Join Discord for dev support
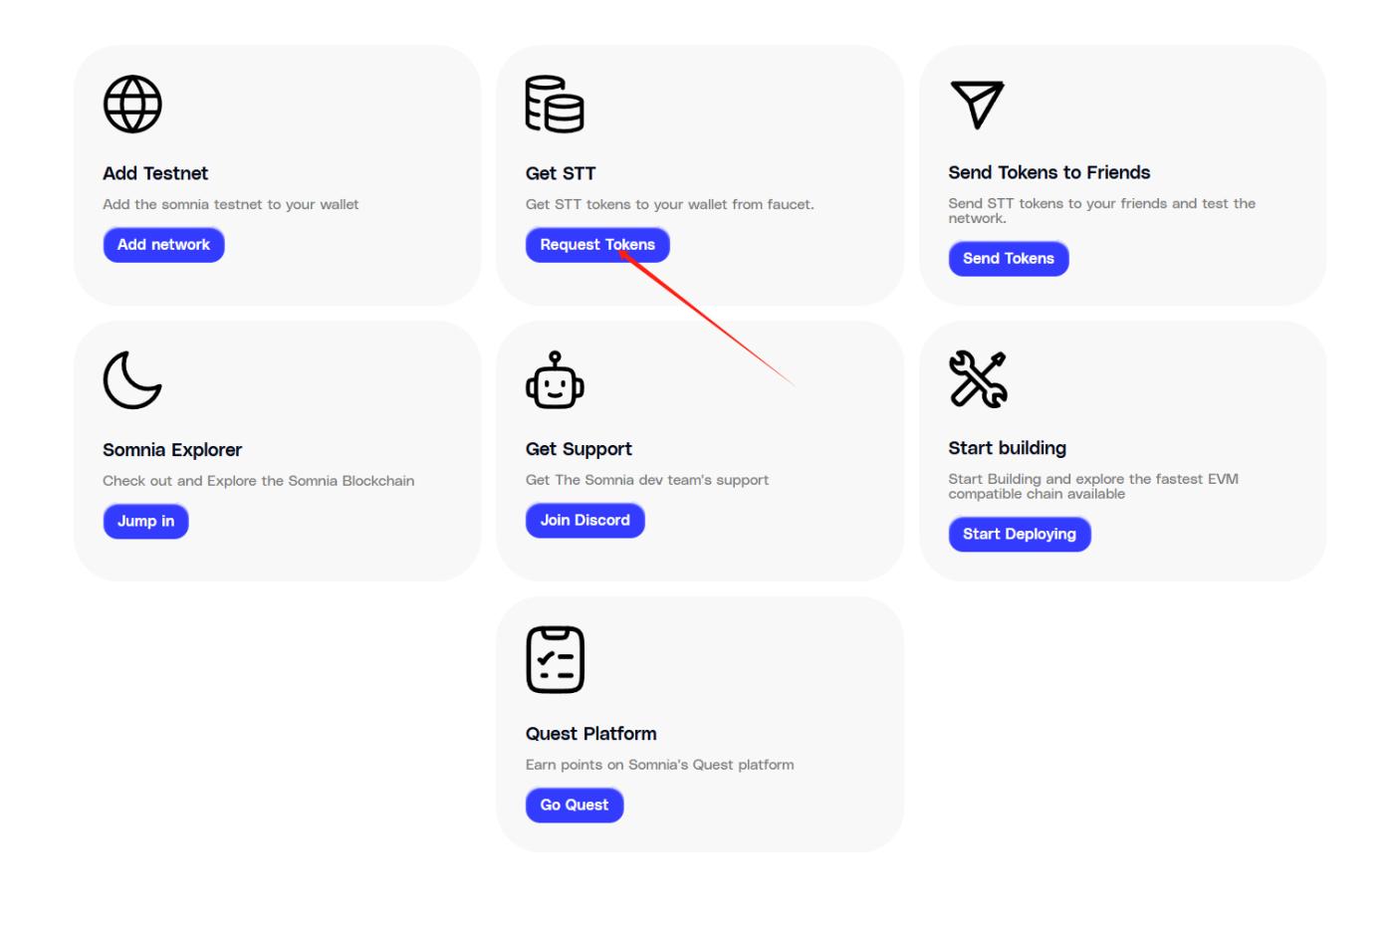Screen dimensions: 1394x928 click(584, 520)
